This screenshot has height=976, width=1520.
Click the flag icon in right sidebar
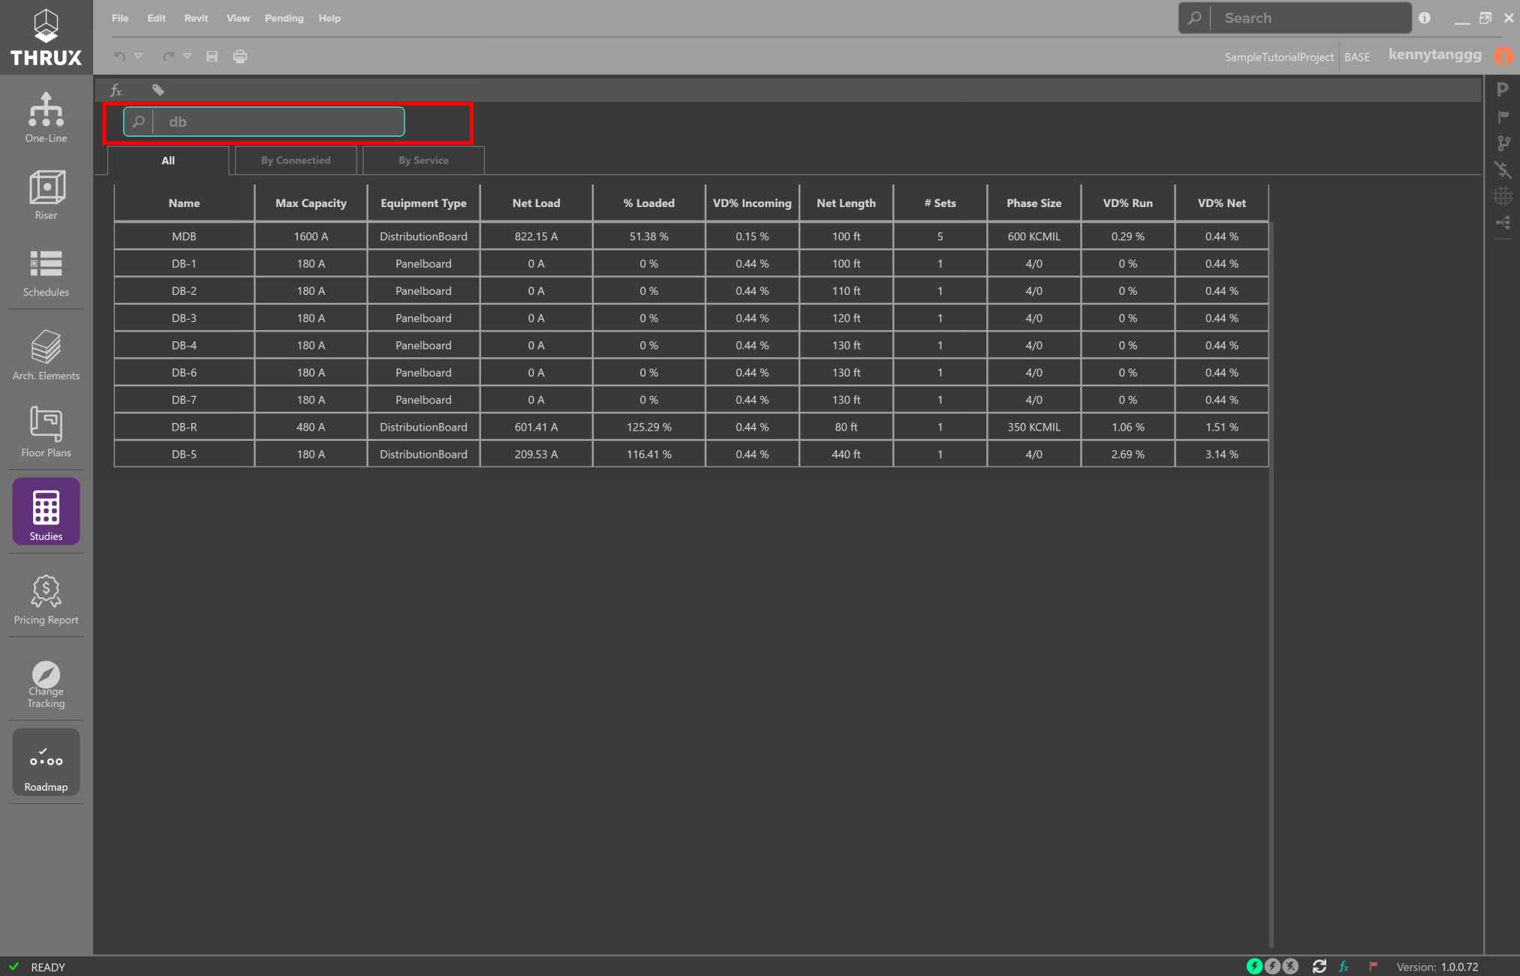click(x=1503, y=117)
